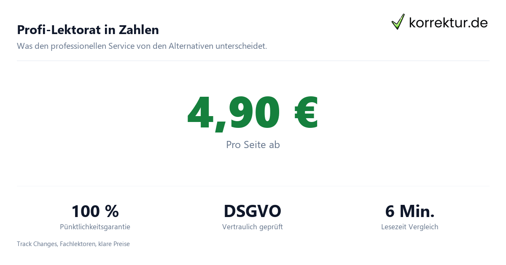Click the percent sign beside 100
The height and width of the screenshot is (265, 506).
[112, 211]
